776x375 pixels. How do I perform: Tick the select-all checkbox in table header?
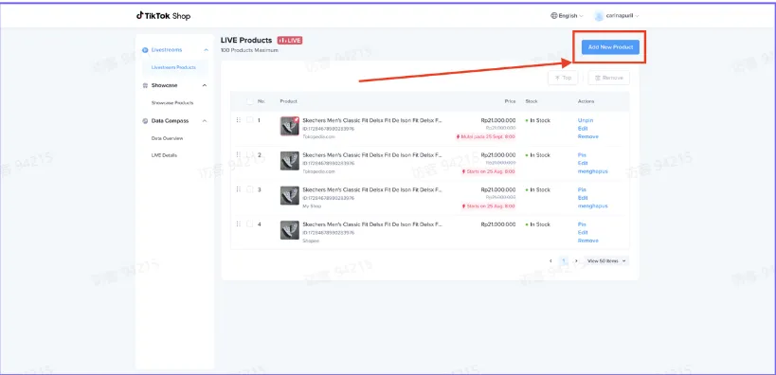tap(249, 101)
